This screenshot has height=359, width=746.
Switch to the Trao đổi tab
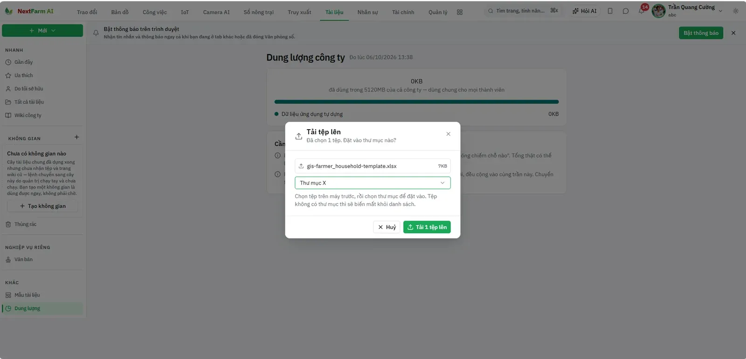point(87,12)
